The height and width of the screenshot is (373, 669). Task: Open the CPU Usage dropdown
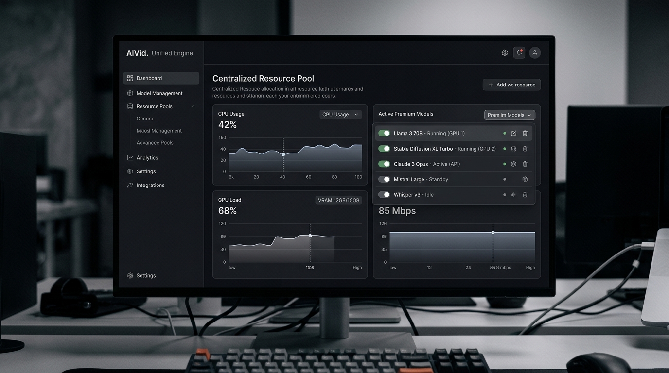click(341, 114)
